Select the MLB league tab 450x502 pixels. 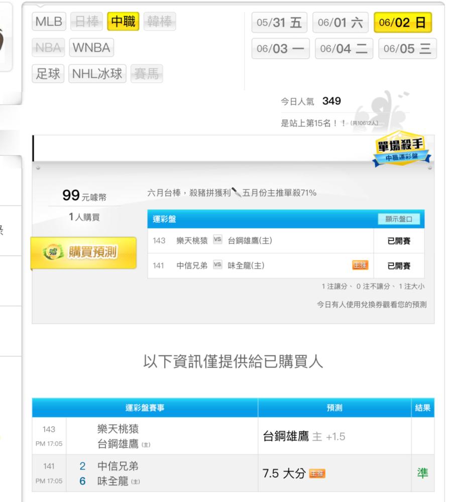click(x=49, y=22)
